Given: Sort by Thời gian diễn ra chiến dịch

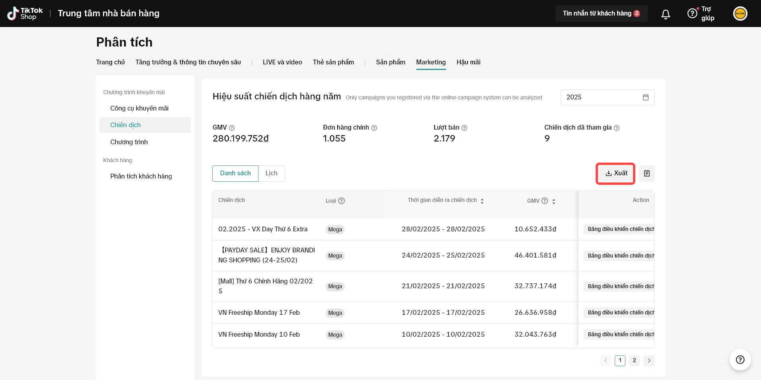Looking at the screenshot, I should (x=482, y=201).
